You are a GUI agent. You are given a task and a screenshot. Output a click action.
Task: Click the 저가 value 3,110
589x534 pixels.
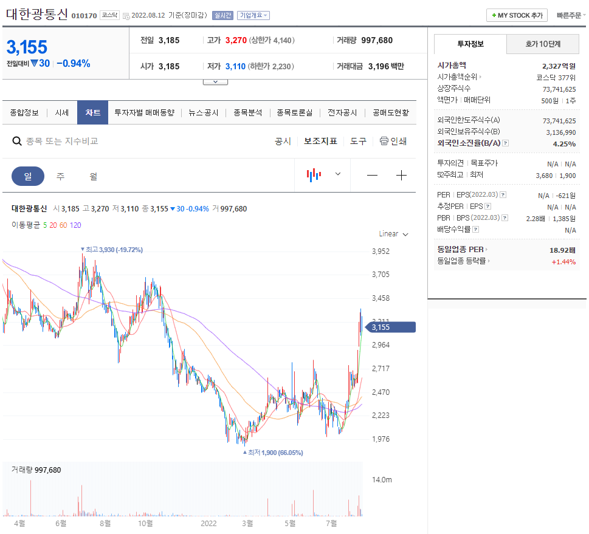235,66
